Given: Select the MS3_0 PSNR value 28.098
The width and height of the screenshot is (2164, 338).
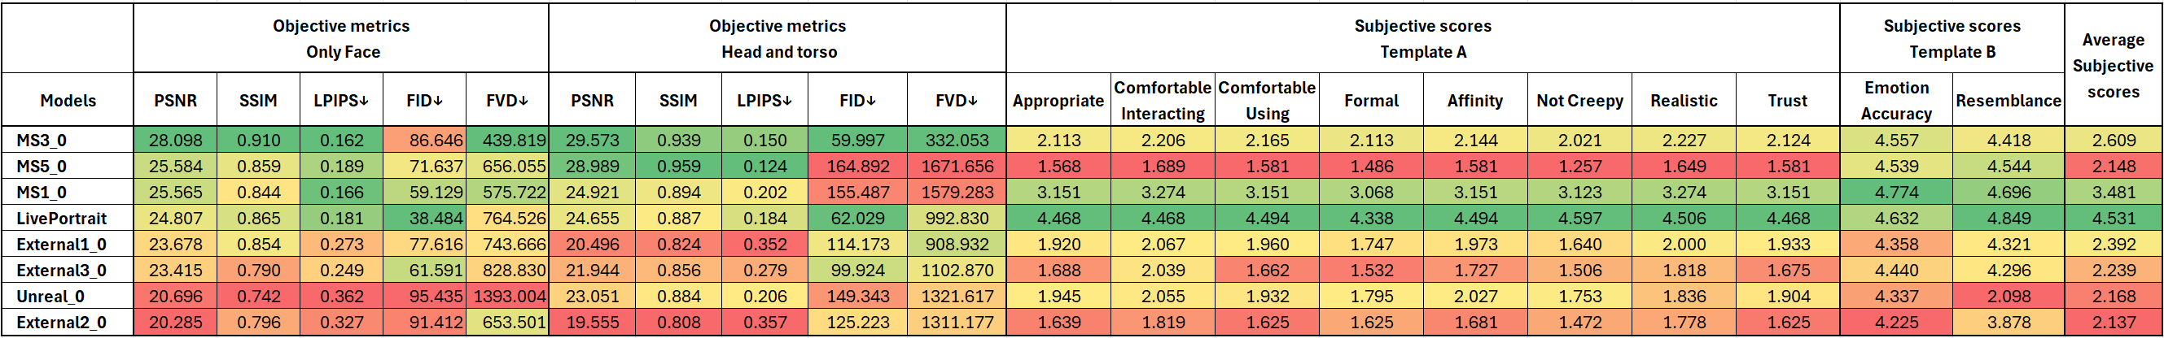Looking at the screenshot, I should (176, 140).
